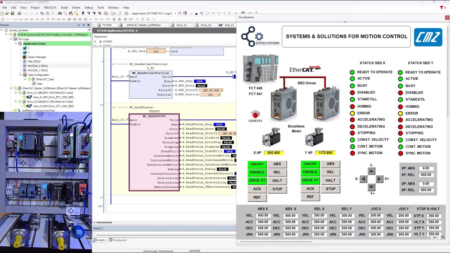The width and height of the screenshot is (450, 253).
Task: Toggle the X axis ON/OFF button
Action: point(257,164)
